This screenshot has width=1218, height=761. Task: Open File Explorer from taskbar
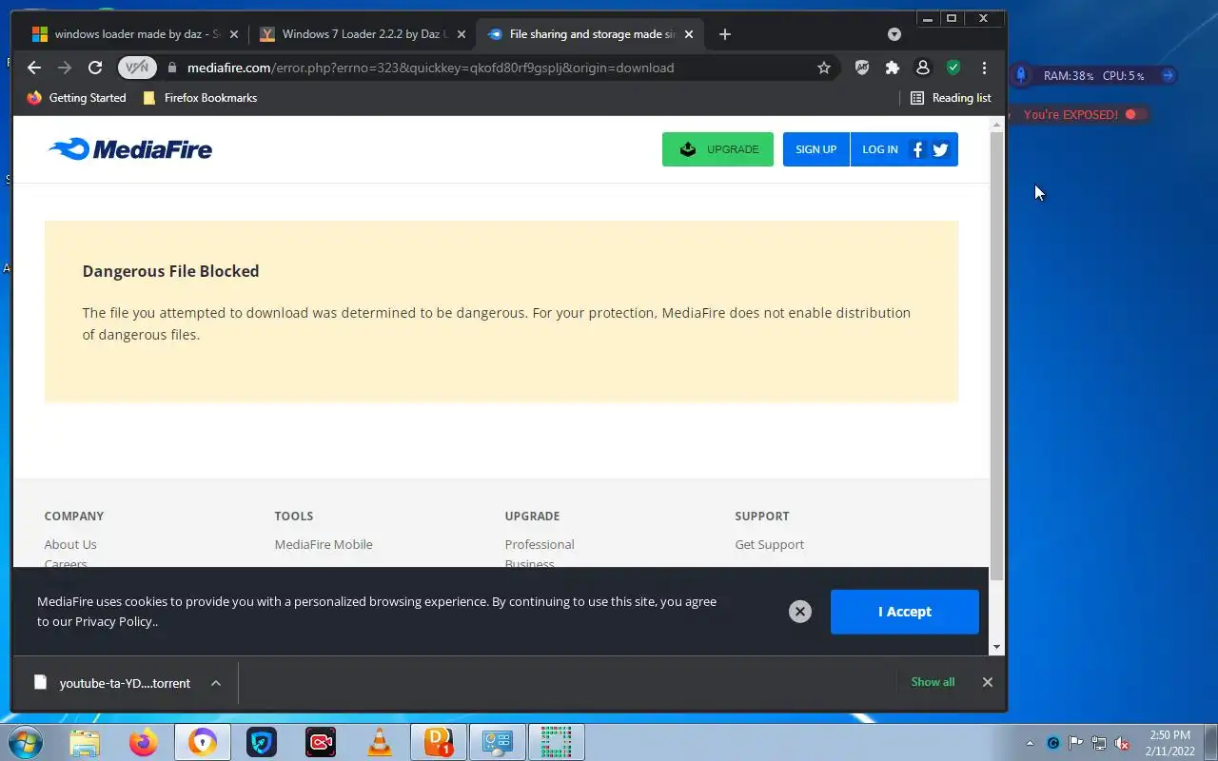[x=85, y=742]
